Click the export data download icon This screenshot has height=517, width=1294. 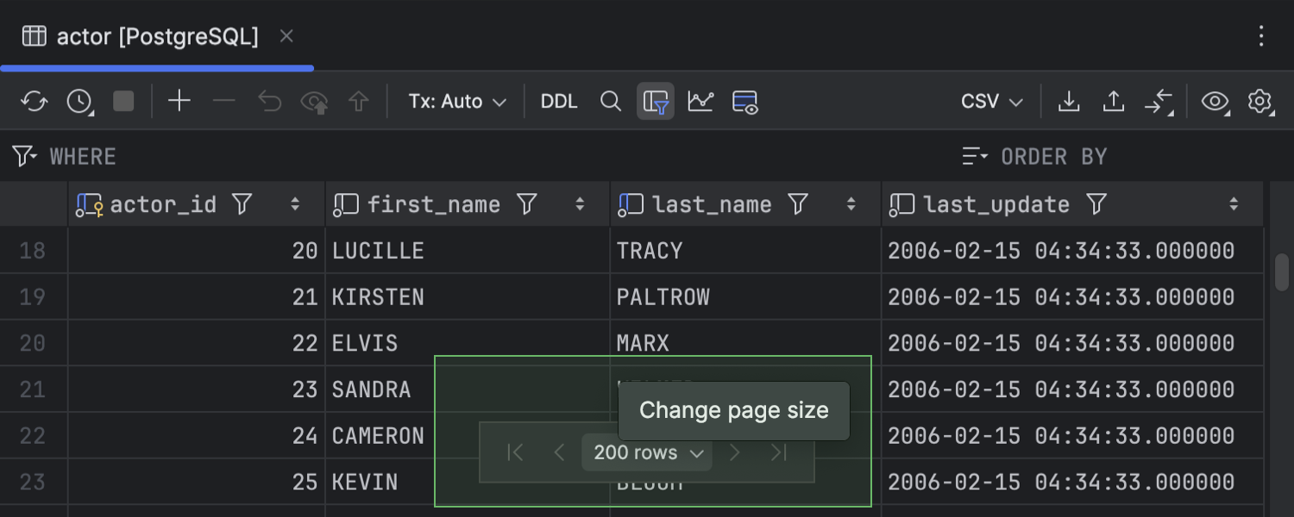pos(1069,102)
